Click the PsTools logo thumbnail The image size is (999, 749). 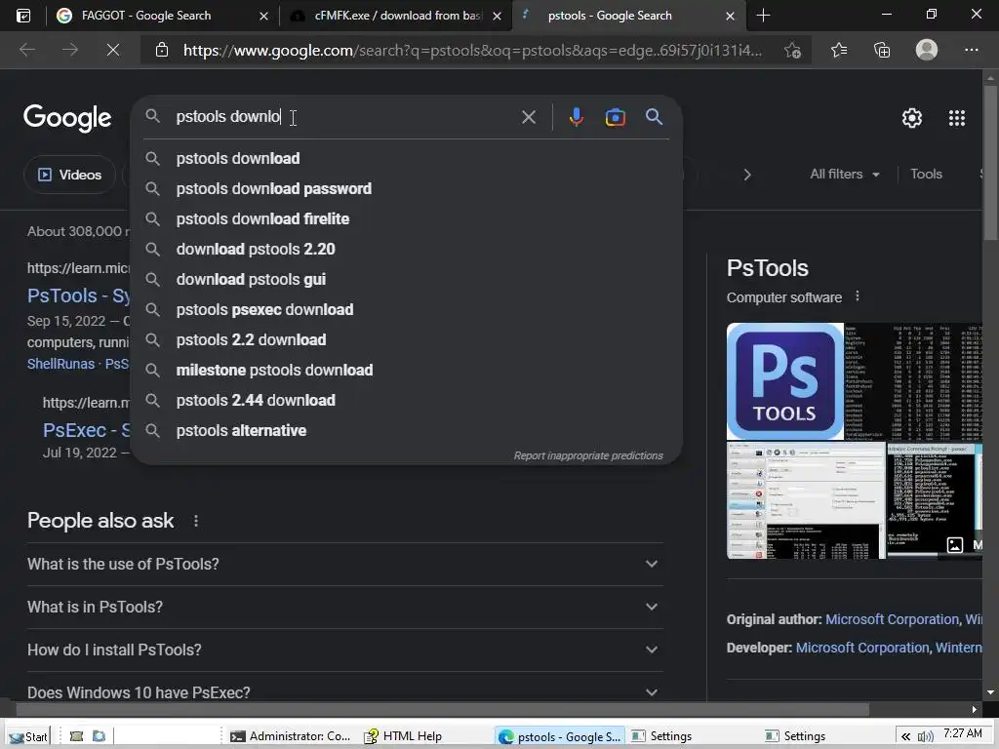pyautogui.click(x=785, y=381)
